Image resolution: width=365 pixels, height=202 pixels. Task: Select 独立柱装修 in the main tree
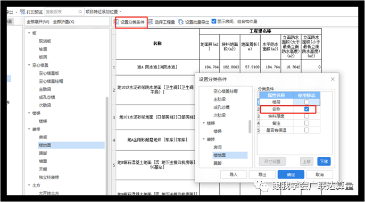pos(48,178)
